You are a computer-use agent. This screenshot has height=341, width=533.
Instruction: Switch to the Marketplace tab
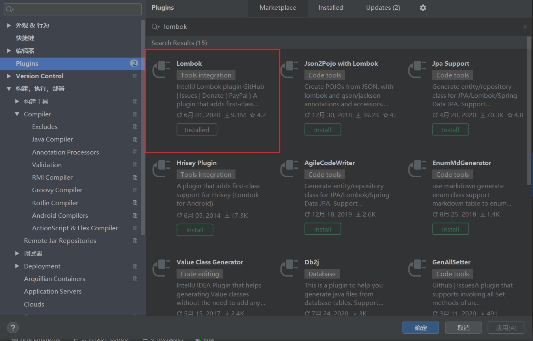pos(278,8)
